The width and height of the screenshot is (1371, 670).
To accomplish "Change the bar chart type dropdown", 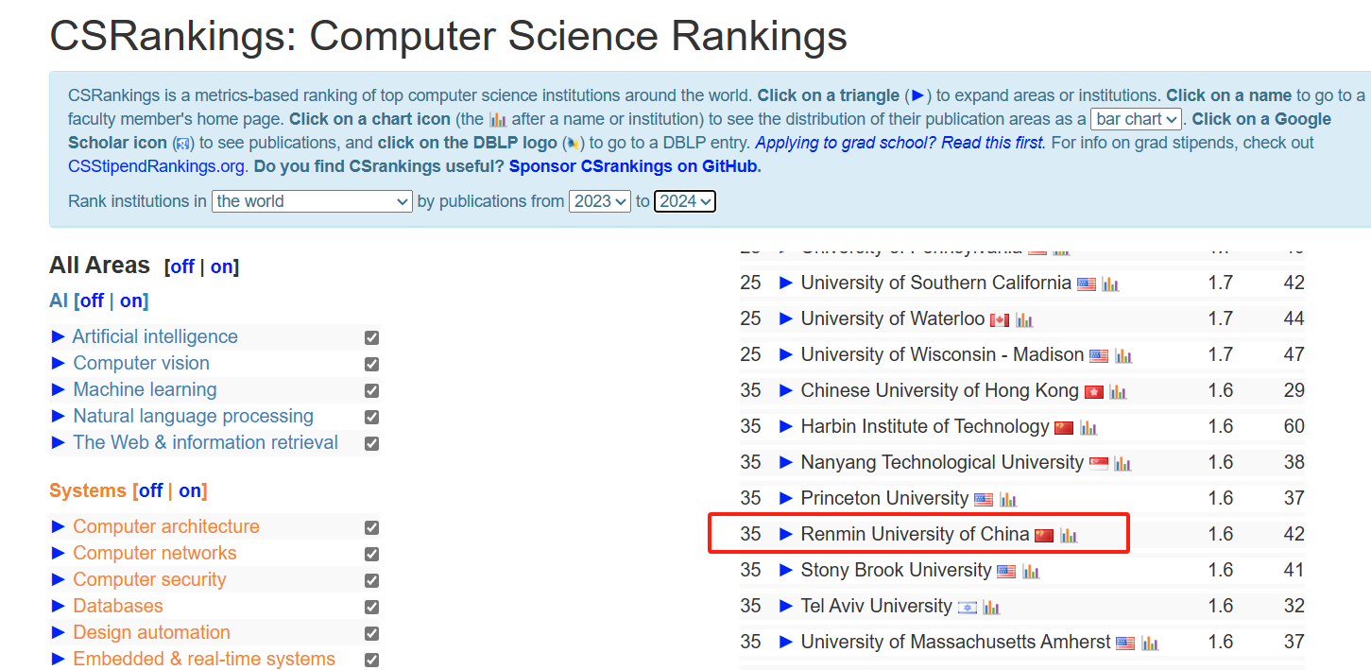I will (x=1136, y=119).
